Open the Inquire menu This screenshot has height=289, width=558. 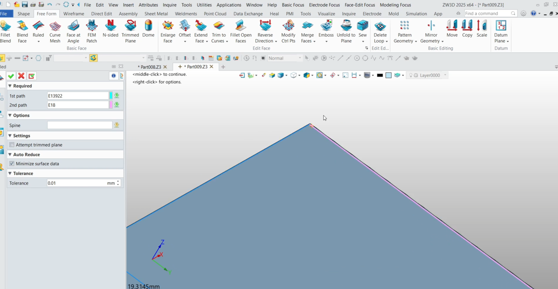pos(169,5)
